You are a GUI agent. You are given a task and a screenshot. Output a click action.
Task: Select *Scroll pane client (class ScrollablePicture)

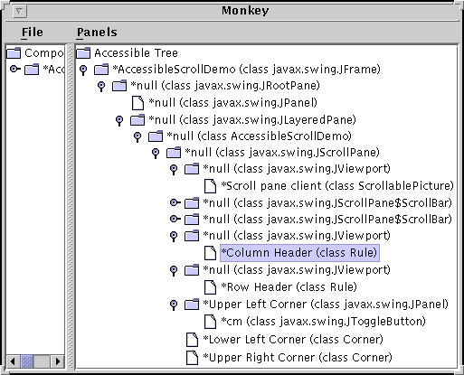[x=337, y=186]
